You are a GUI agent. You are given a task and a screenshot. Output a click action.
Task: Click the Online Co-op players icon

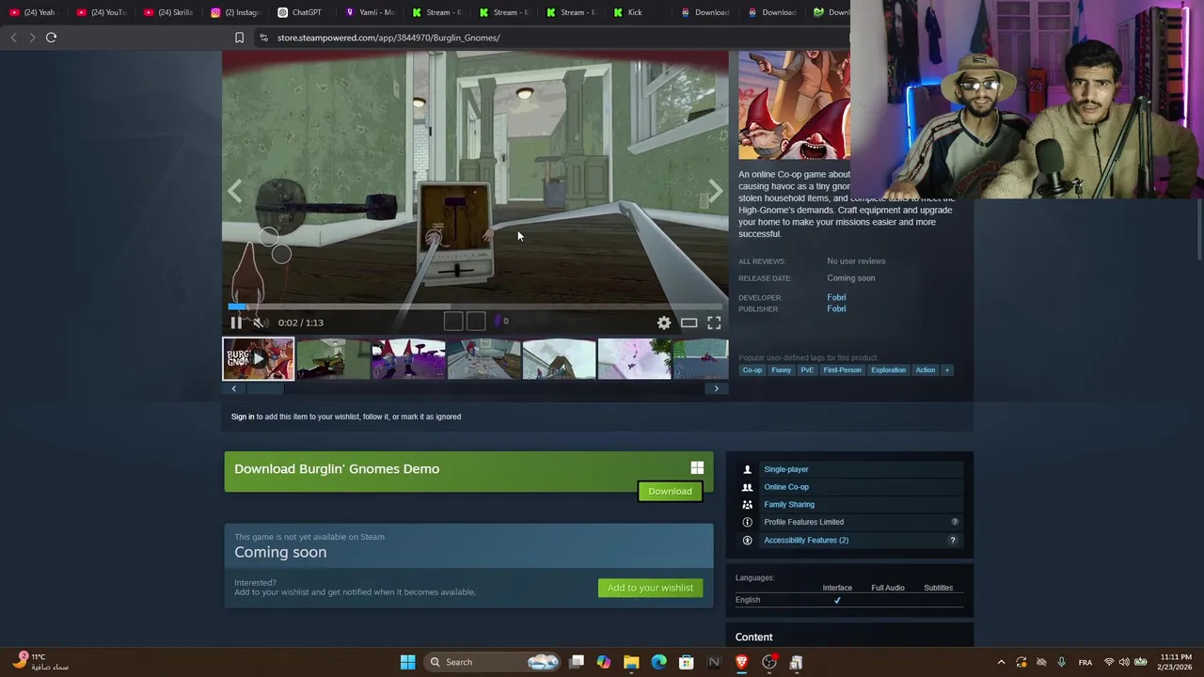pos(747,487)
